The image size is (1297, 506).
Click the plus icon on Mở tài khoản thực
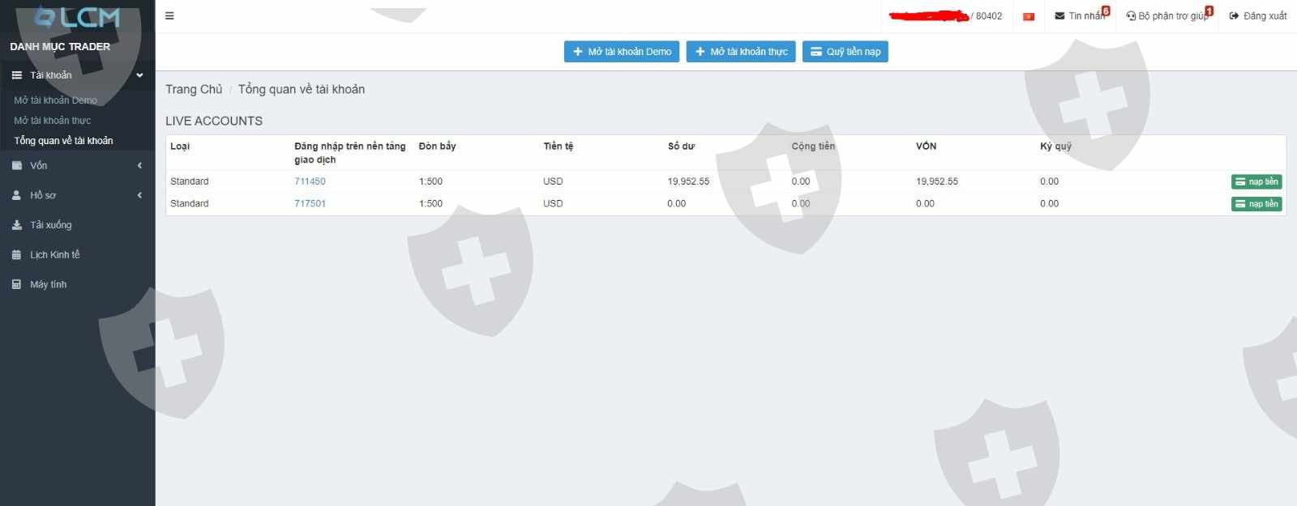pos(700,52)
